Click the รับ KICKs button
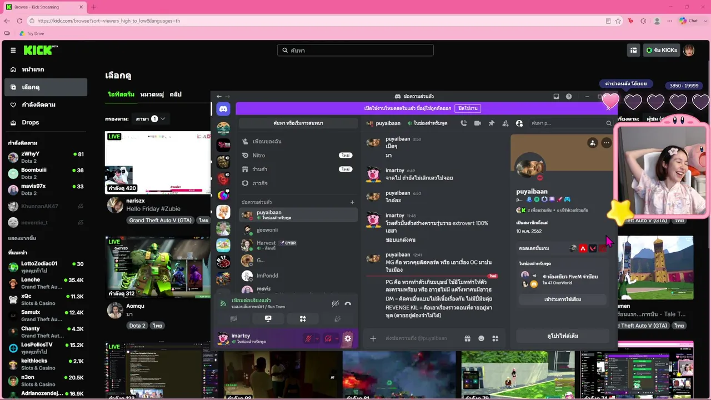Screen dimensions: 711x400 662,50
